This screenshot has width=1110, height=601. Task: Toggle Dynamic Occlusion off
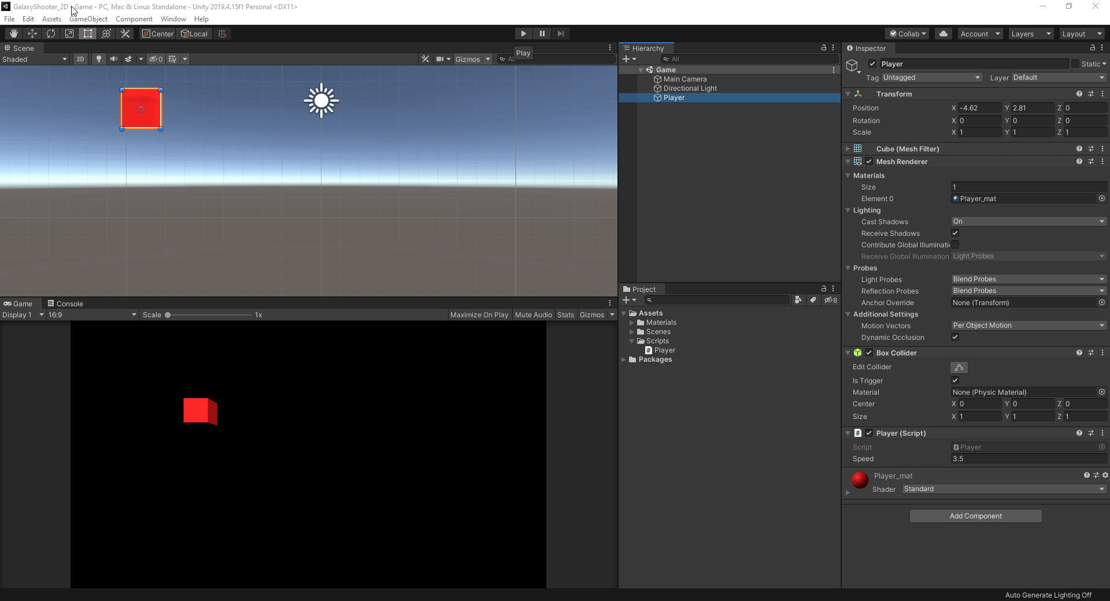(x=955, y=337)
